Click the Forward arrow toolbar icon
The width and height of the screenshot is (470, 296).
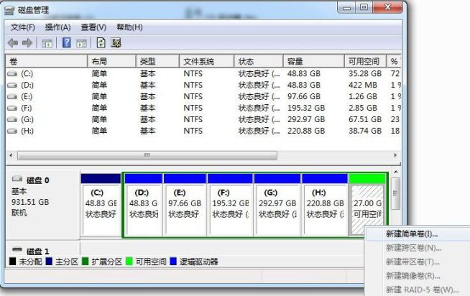coord(28,43)
